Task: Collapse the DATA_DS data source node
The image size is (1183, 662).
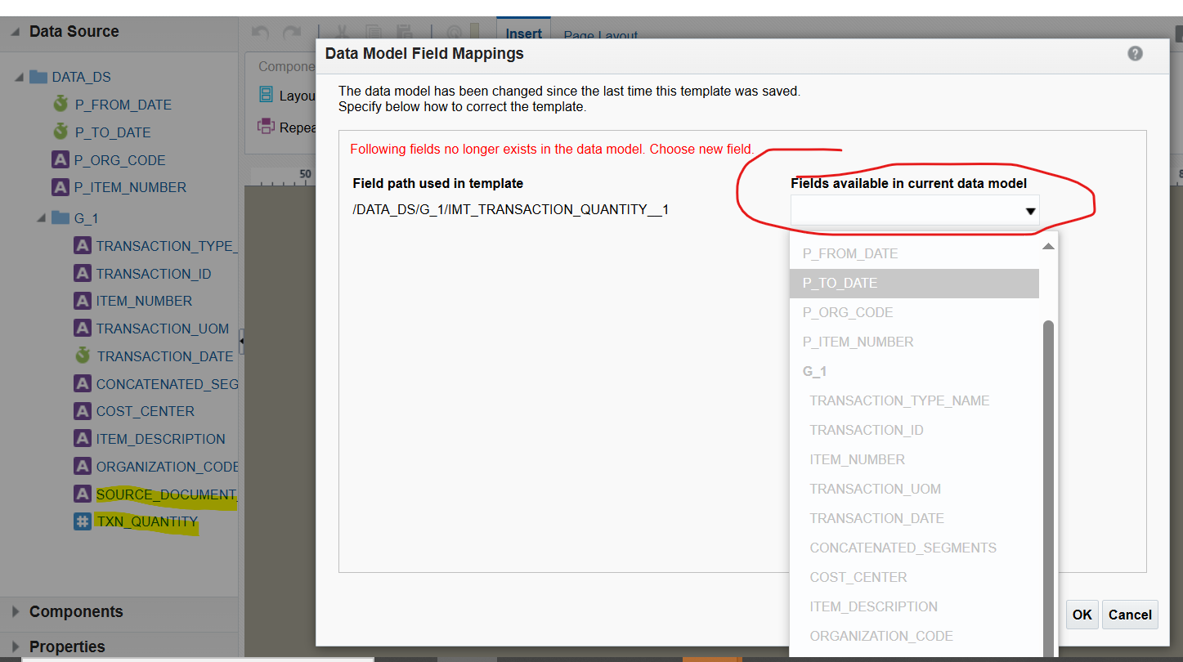Action: pos(19,76)
